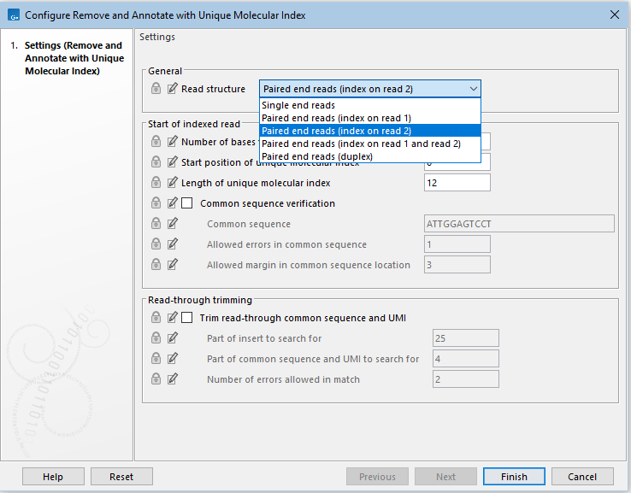Click the Reset button
Screen dimensions: 631x493
121,477
